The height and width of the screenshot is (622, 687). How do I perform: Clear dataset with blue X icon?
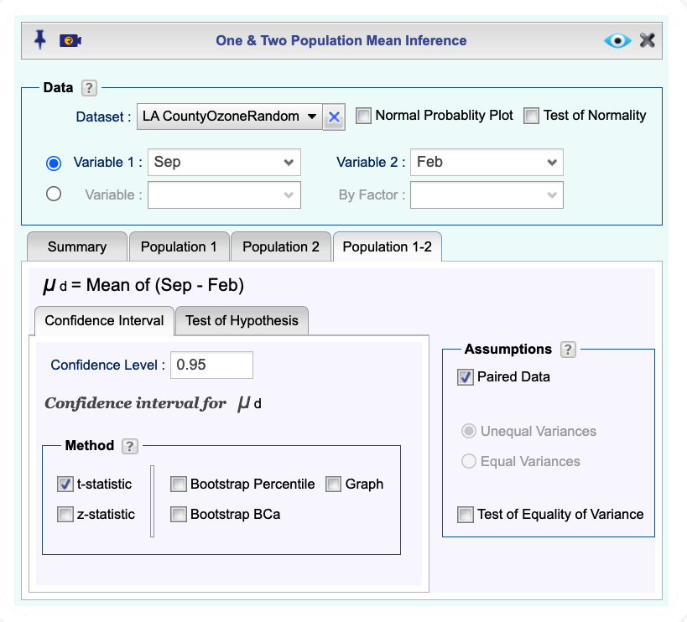point(334,117)
